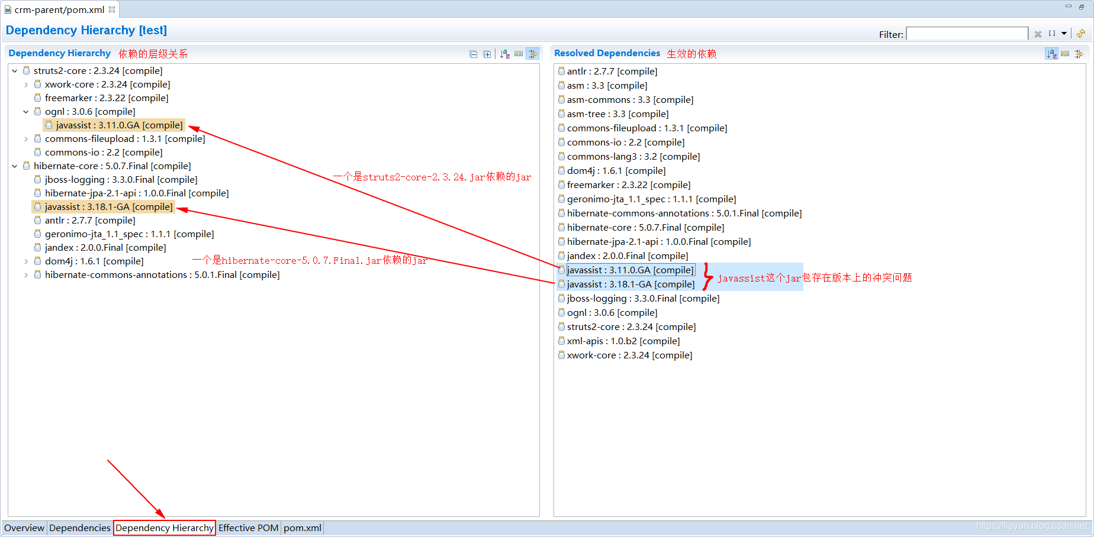Expand the xwork-core 2.3.24 node
1094x537 pixels.
pyautogui.click(x=26, y=85)
